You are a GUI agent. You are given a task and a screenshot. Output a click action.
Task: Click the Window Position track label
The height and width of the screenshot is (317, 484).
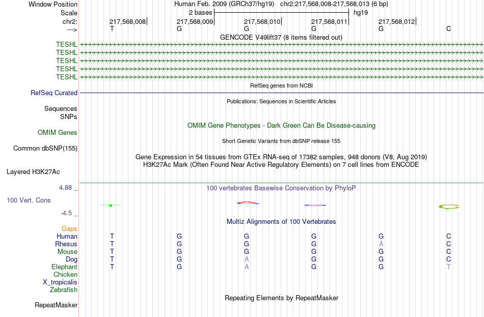click(53, 4)
